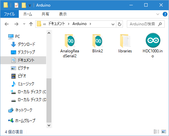Click the search magnifier icon

160,24
